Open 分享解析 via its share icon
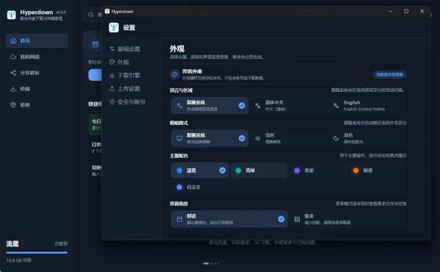This screenshot has width=440, height=272. pos(13,73)
